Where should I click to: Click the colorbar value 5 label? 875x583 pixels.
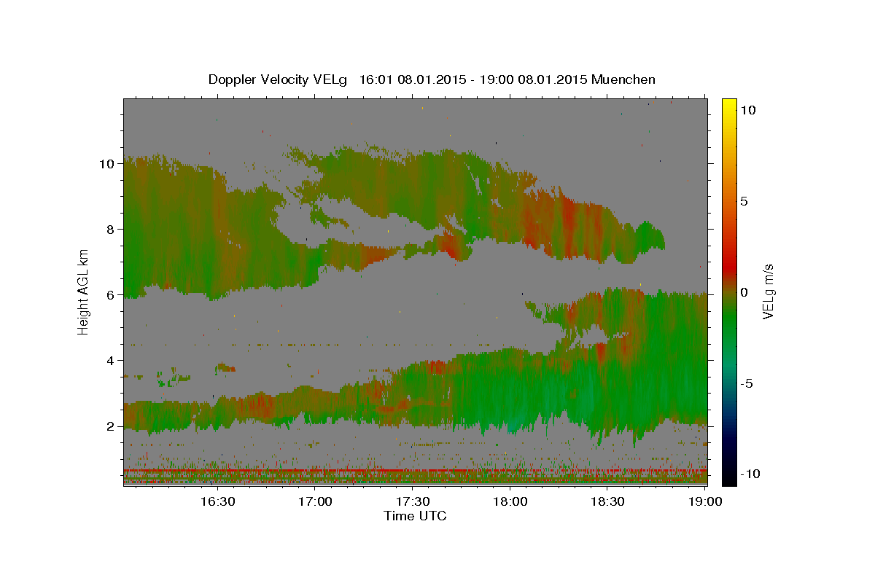pyautogui.click(x=744, y=201)
